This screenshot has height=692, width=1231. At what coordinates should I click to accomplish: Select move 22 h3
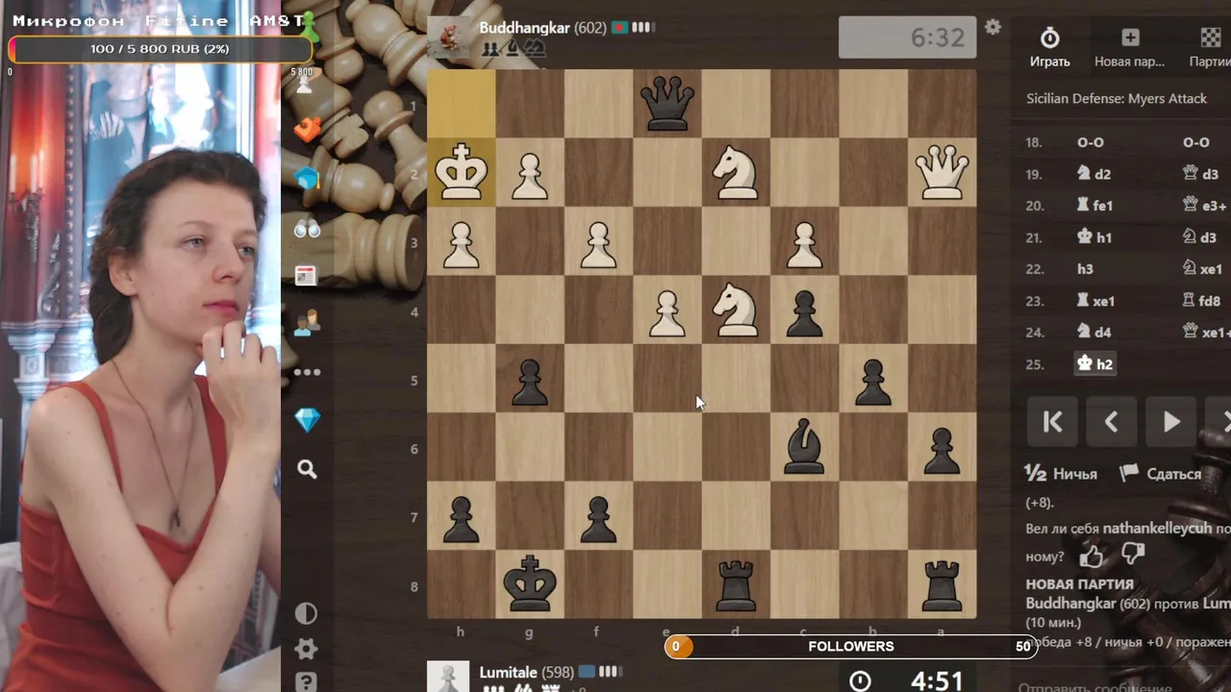(1085, 269)
